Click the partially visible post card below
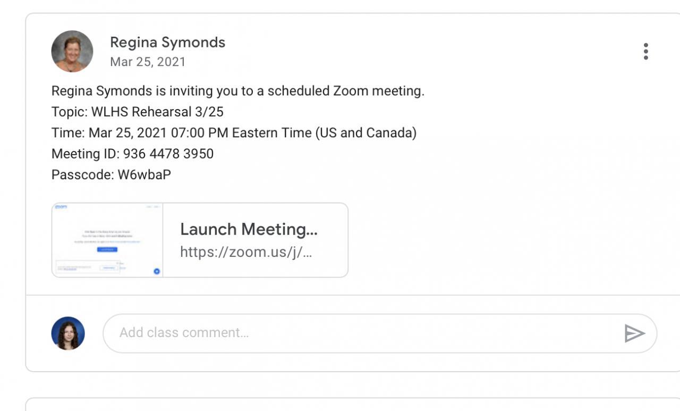Image resolution: width=680 pixels, height=411 pixels. pyautogui.click(x=351, y=405)
